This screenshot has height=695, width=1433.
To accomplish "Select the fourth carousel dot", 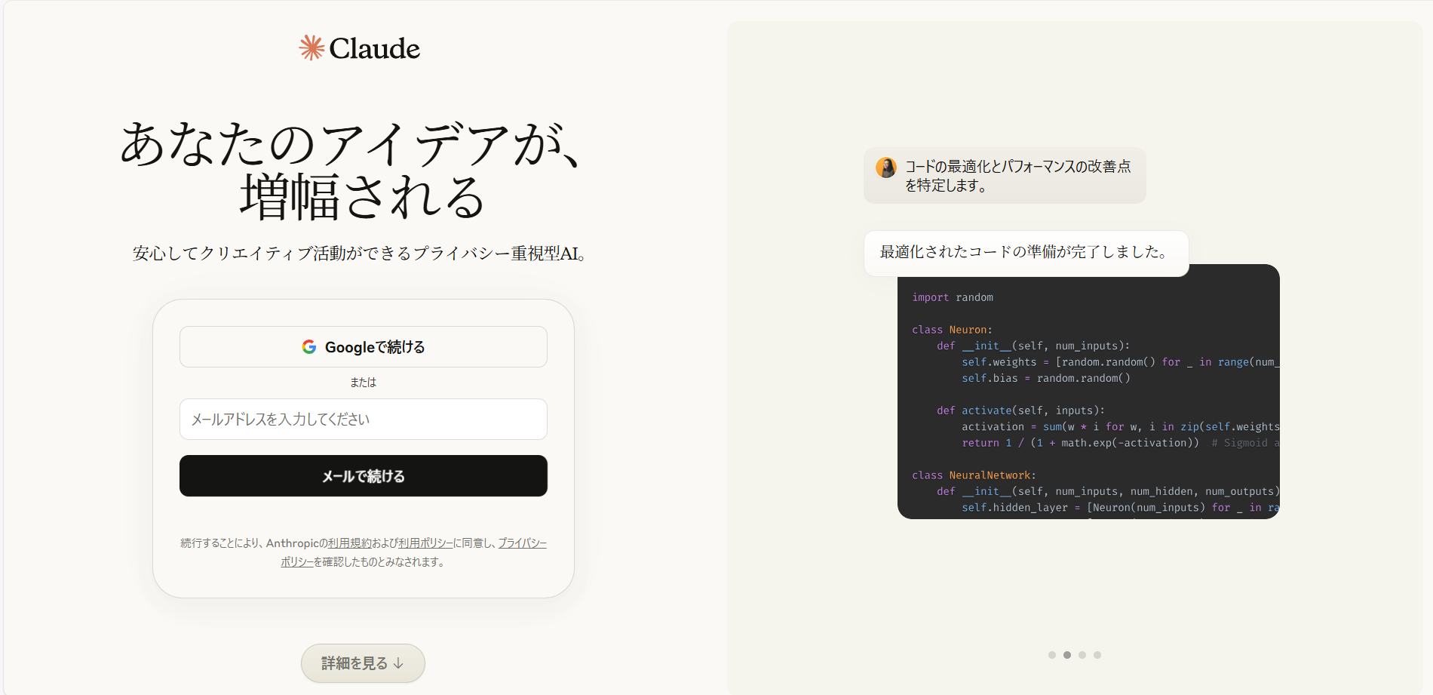I will pos(1097,655).
